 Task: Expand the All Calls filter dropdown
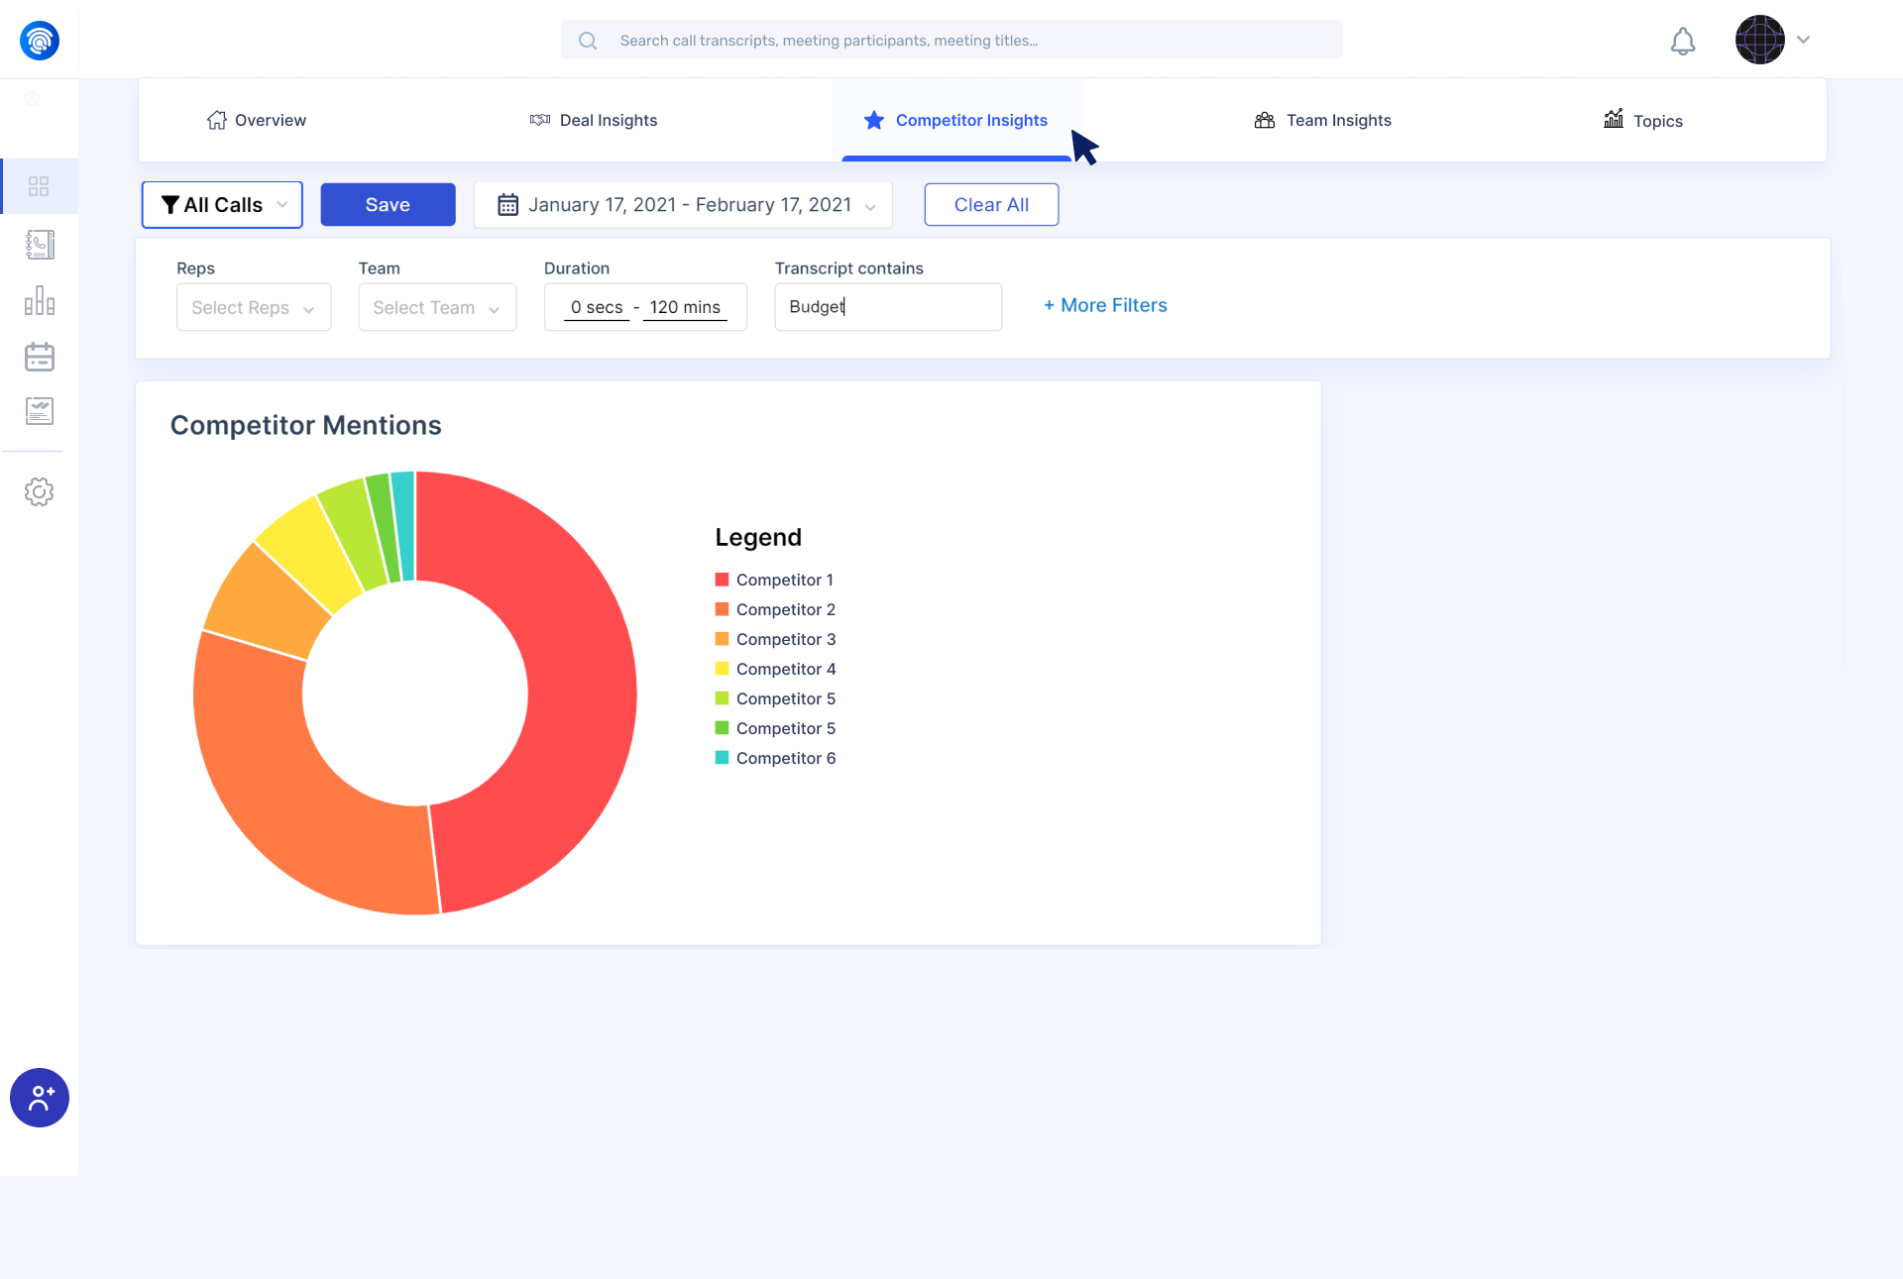click(222, 205)
